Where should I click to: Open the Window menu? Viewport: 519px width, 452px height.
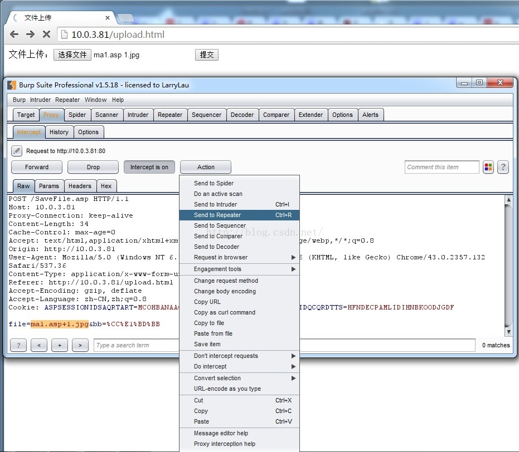[95, 100]
